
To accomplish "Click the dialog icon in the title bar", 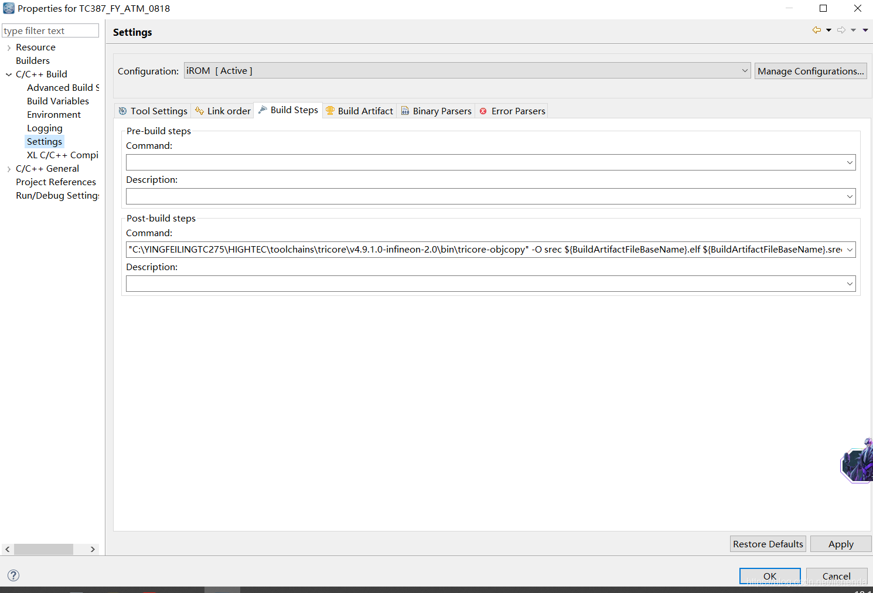I will tap(8, 8).
